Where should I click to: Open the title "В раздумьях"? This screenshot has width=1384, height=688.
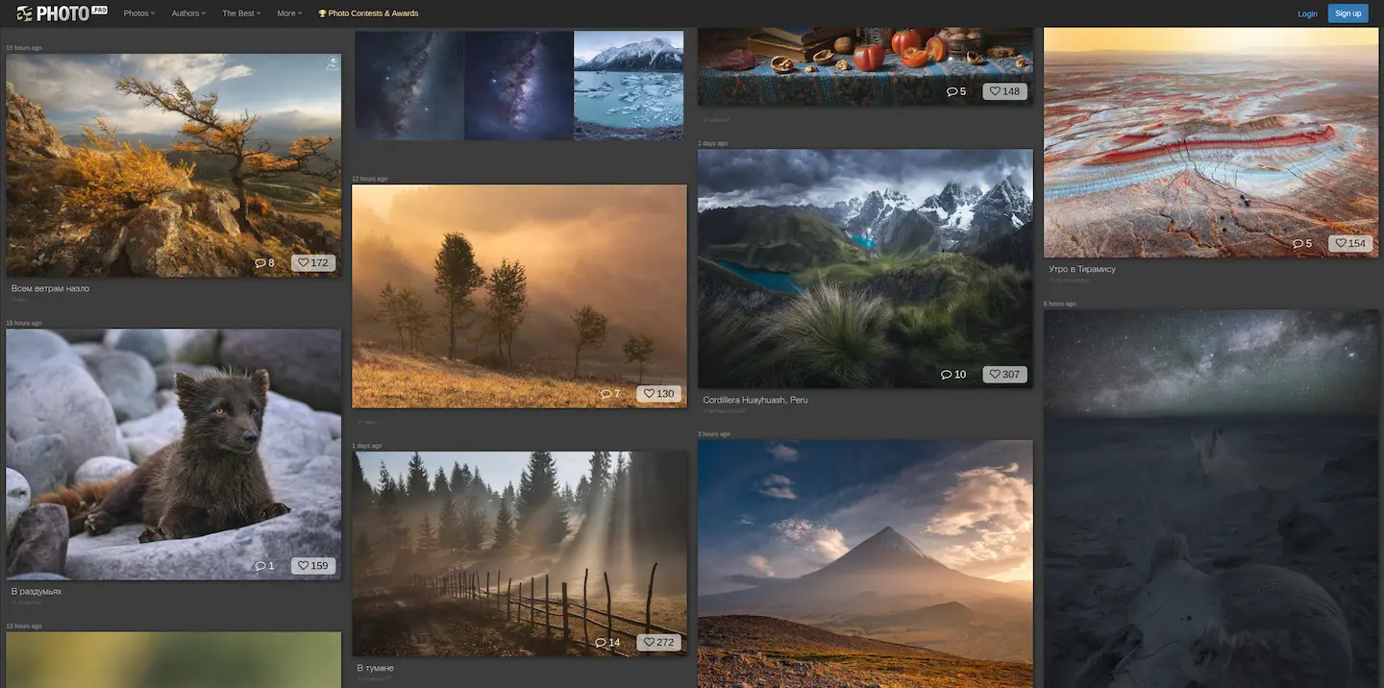tap(37, 591)
